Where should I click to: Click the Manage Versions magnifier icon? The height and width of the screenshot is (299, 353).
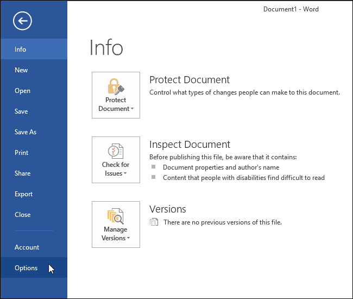[x=116, y=216]
